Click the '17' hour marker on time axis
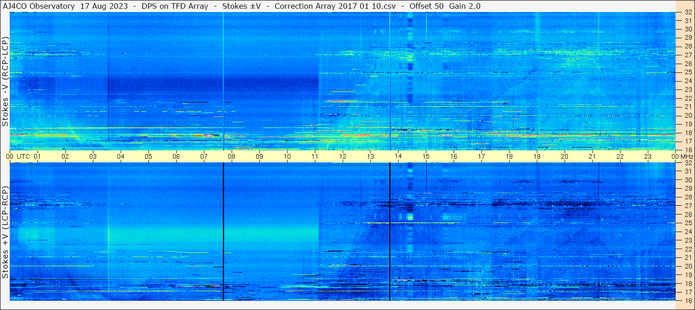Screen dimensions: 695x310 (x=481, y=156)
